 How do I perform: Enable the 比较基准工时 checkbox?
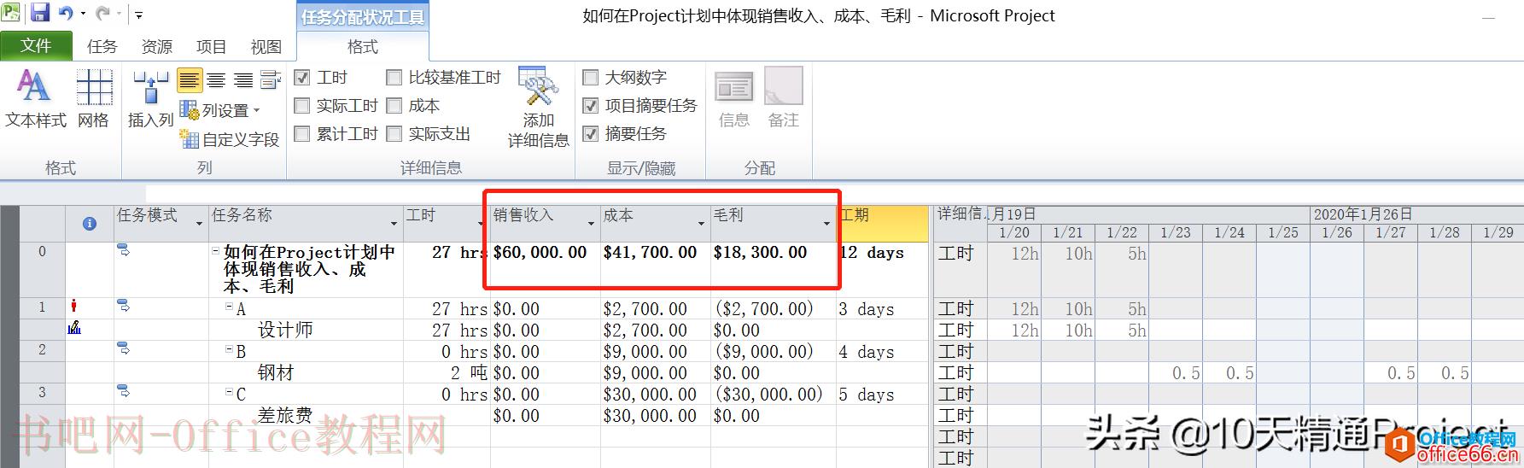tap(394, 78)
